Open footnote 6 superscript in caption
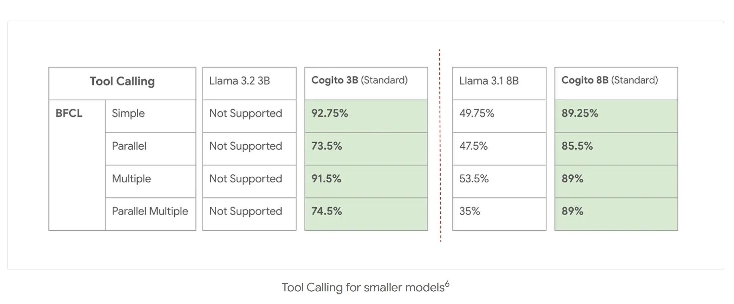This screenshot has height=304, width=734. 447,284
